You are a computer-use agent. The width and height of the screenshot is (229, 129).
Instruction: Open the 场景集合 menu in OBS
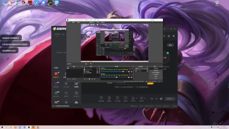[x=92, y=22]
